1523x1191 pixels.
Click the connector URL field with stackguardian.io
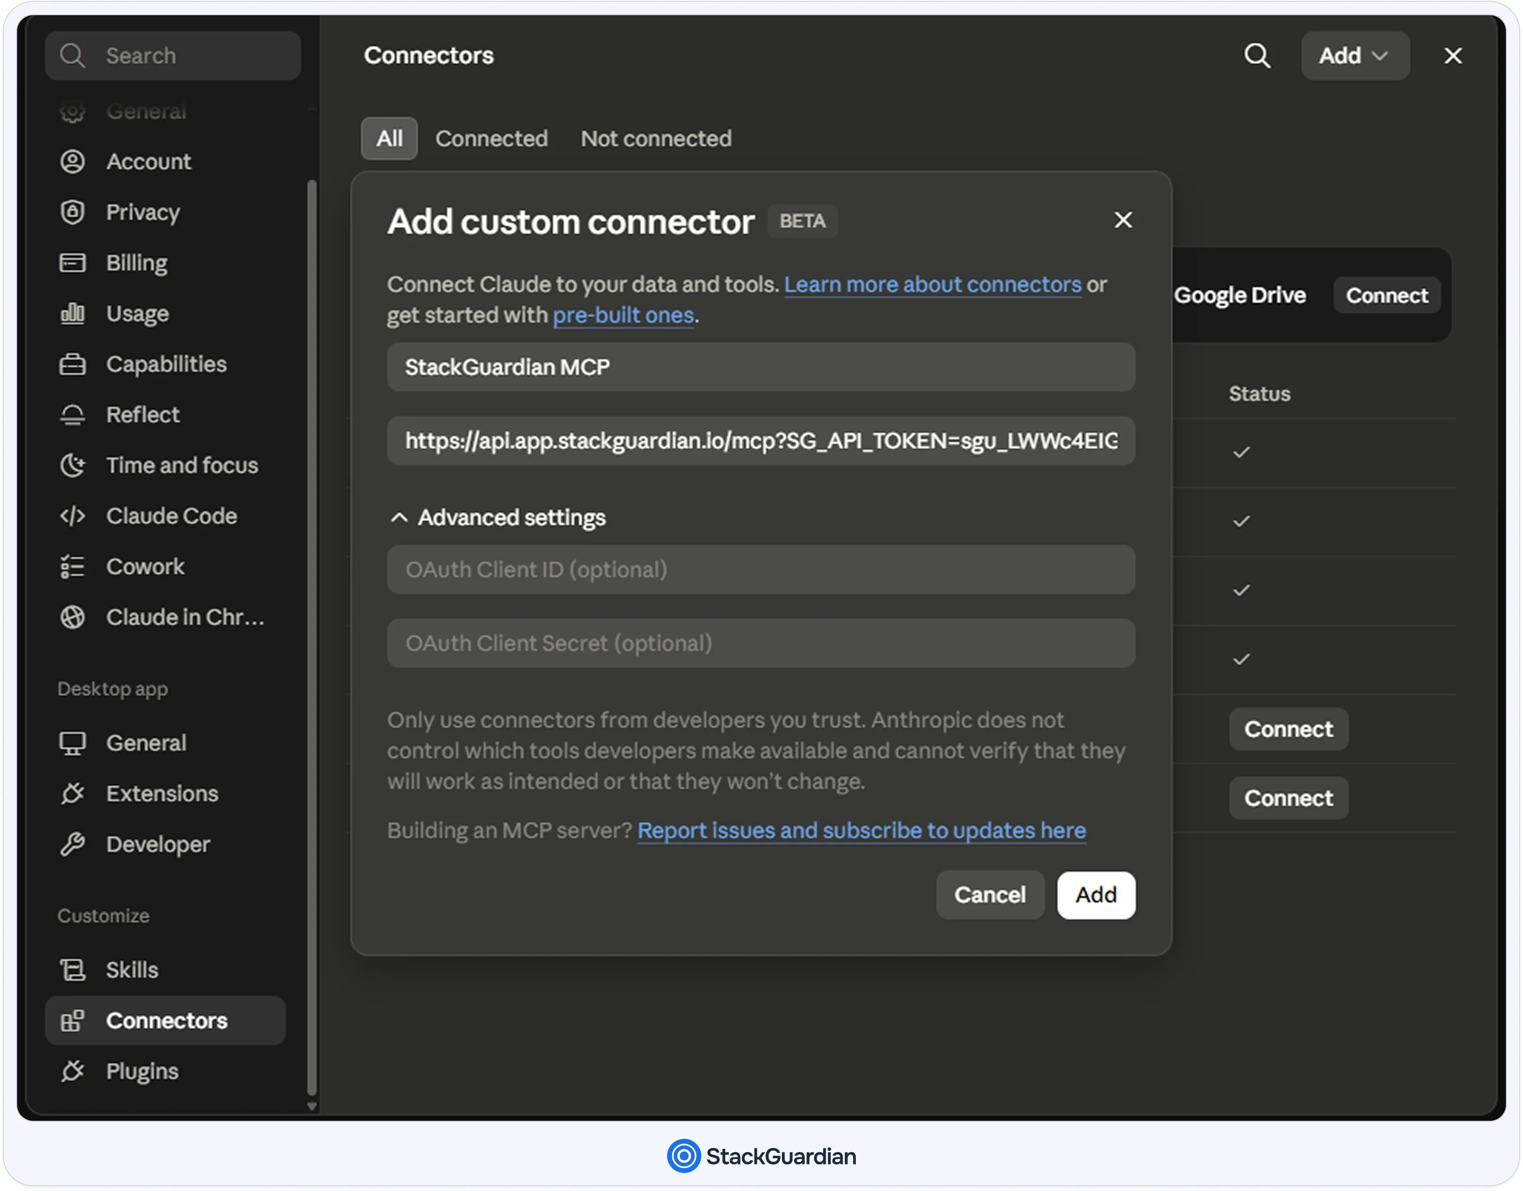761,440
